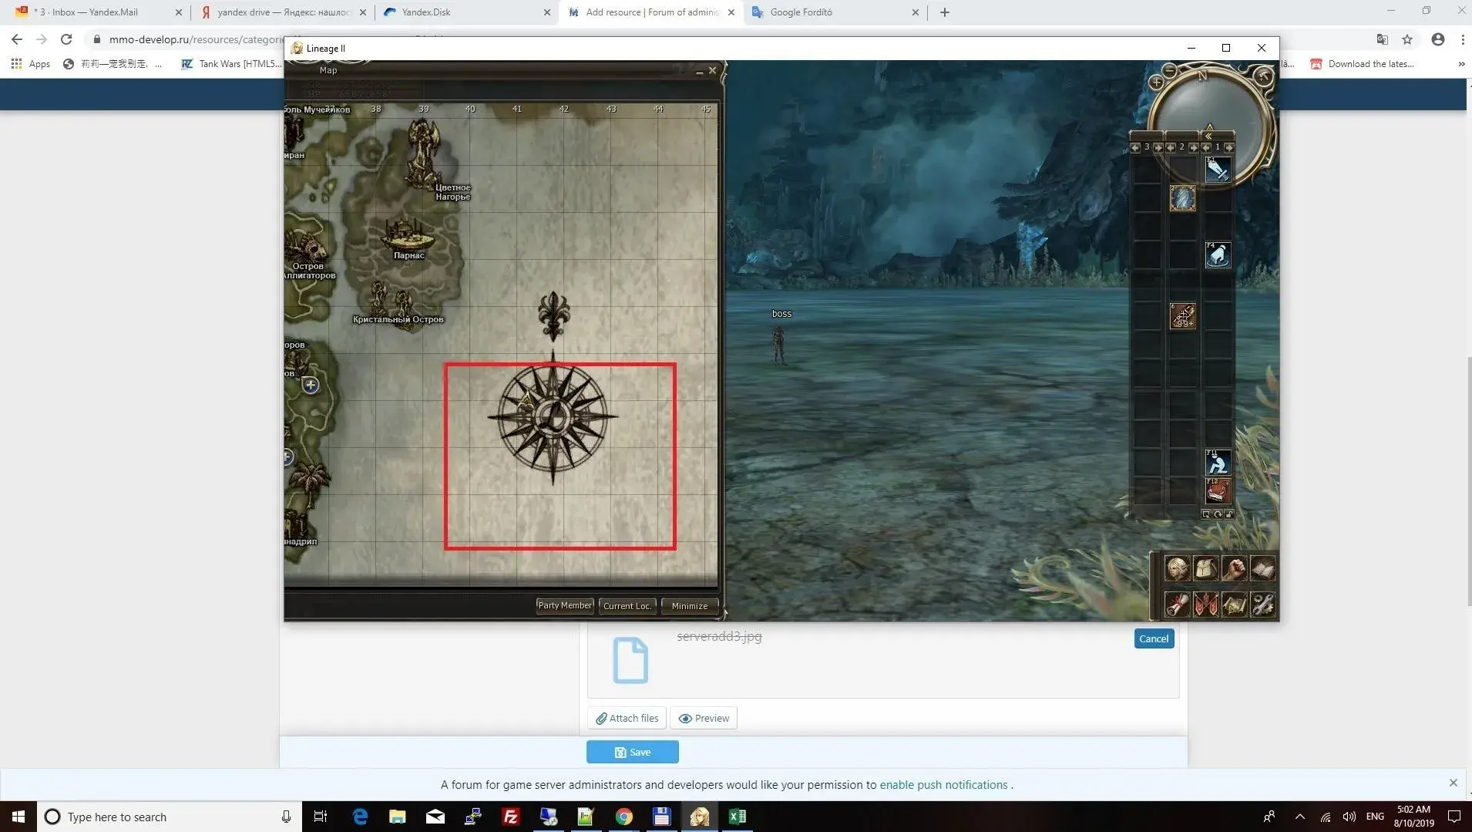Bookmark this page with star icon
This screenshot has height=832, width=1472.
[1407, 39]
